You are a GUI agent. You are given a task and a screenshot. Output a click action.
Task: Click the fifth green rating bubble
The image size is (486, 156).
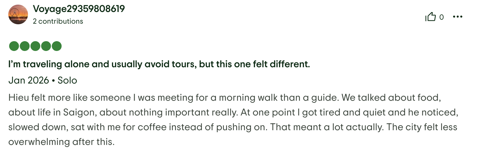point(57,46)
